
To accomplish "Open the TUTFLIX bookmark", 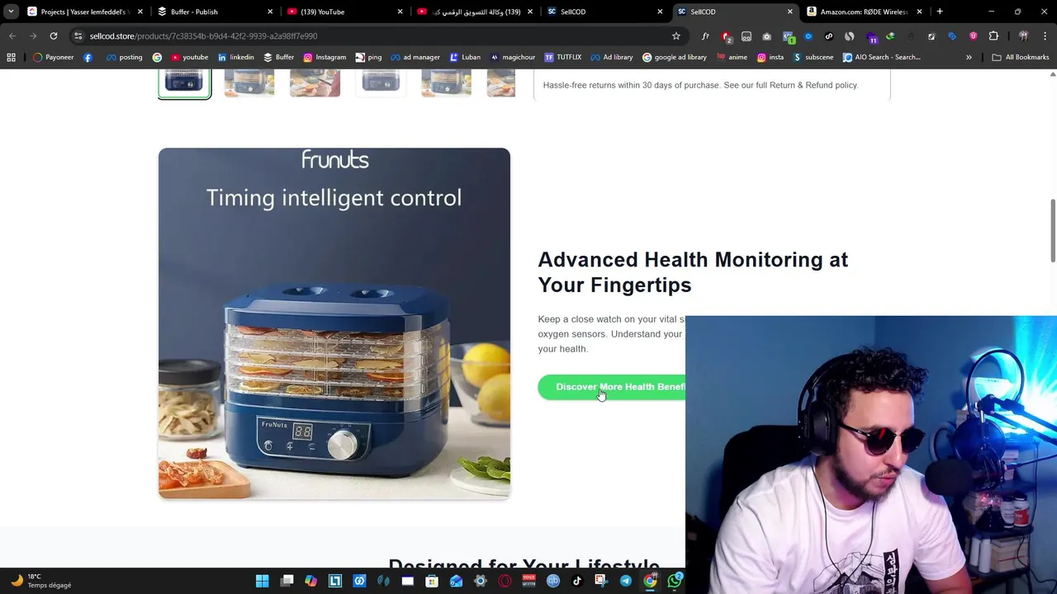I will pos(562,57).
